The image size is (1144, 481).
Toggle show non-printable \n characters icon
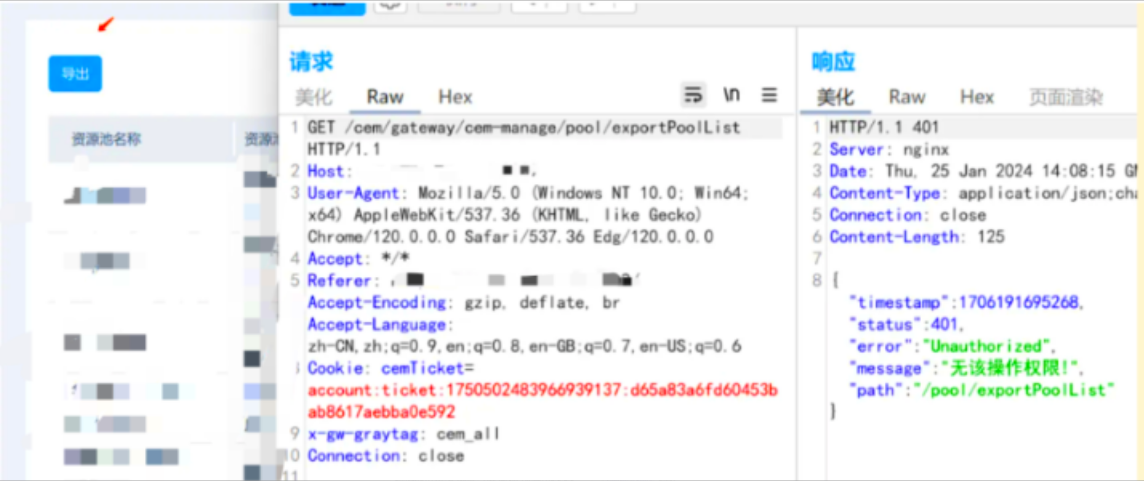[731, 95]
